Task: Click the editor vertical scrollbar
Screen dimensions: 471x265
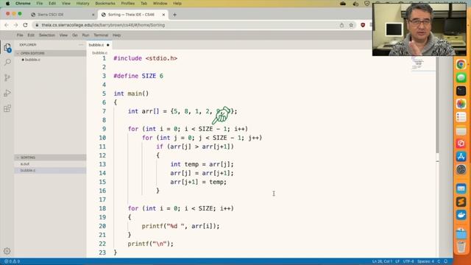Action: [x=437, y=105]
